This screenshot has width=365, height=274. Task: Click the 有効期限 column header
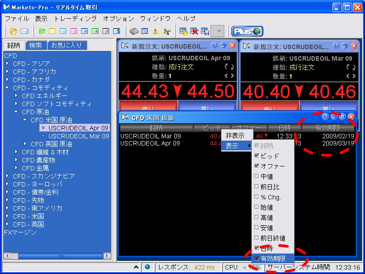[328, 128]
